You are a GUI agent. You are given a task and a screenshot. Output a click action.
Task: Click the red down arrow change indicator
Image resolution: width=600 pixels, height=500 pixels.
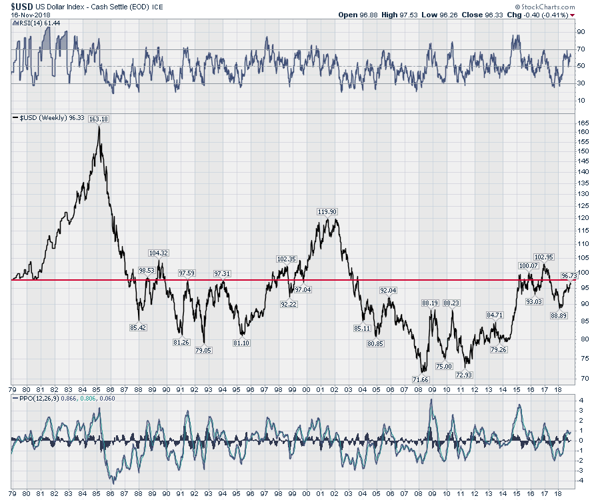pyautogui.click(x=573, y=15)
